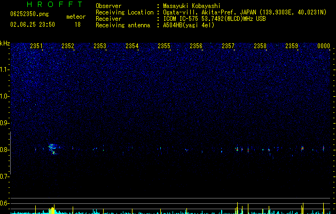Click the Receiving antenna label
This screenshot has height=214, width=336.
tap(123, 25)
